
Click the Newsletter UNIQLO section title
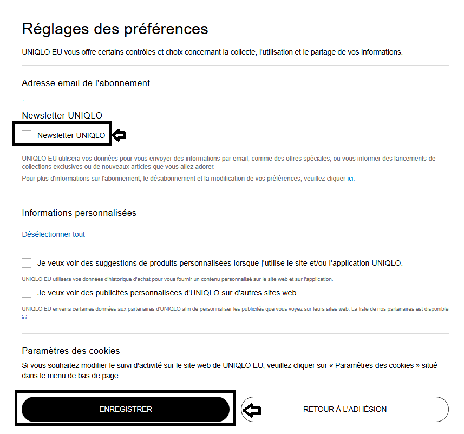click(62, 115)
